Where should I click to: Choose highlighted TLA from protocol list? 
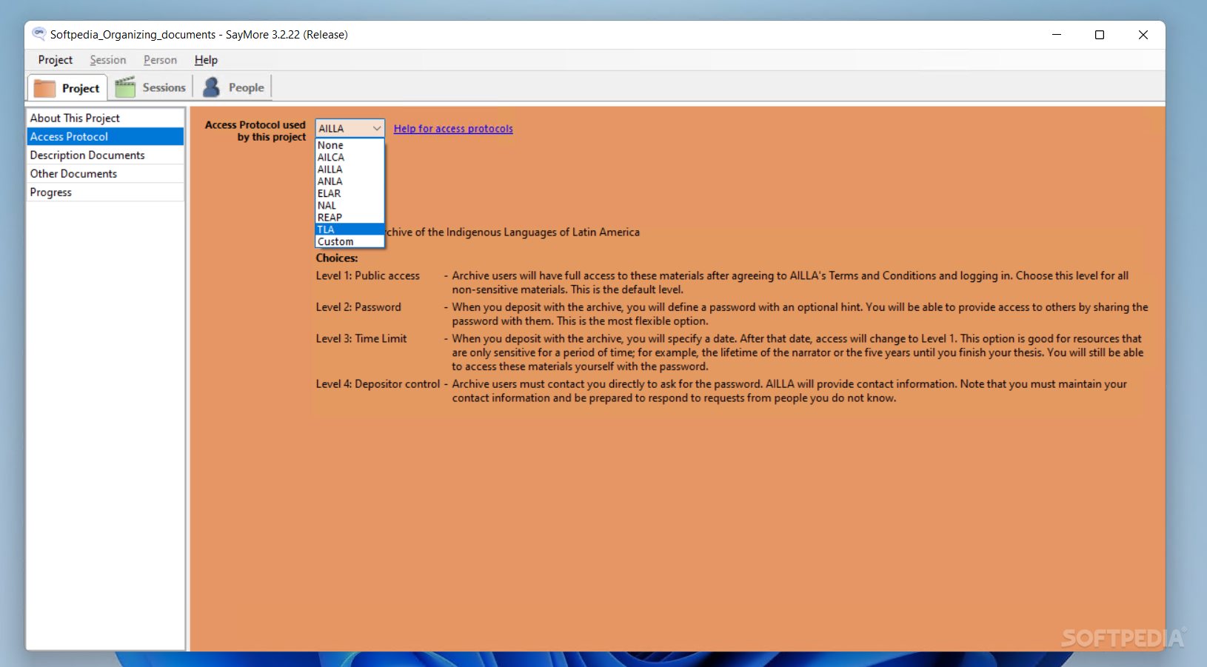(350, 229)
